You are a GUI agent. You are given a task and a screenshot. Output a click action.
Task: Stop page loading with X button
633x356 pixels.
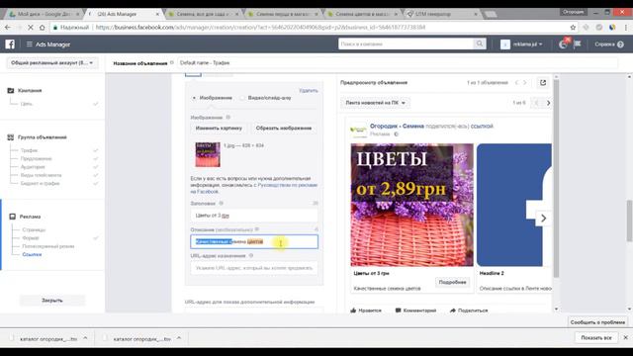point(31,28)
